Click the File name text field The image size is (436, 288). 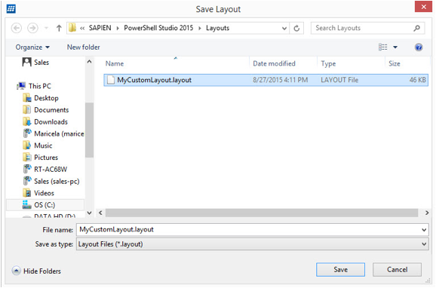click(248, 230)
